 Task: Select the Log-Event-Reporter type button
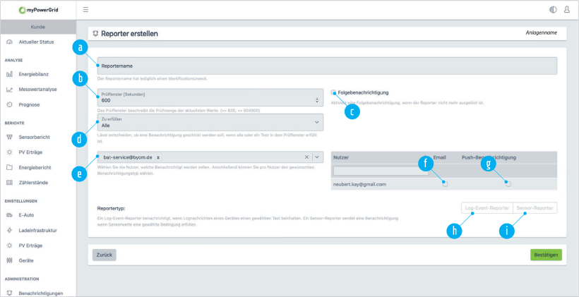coord(486,208)
